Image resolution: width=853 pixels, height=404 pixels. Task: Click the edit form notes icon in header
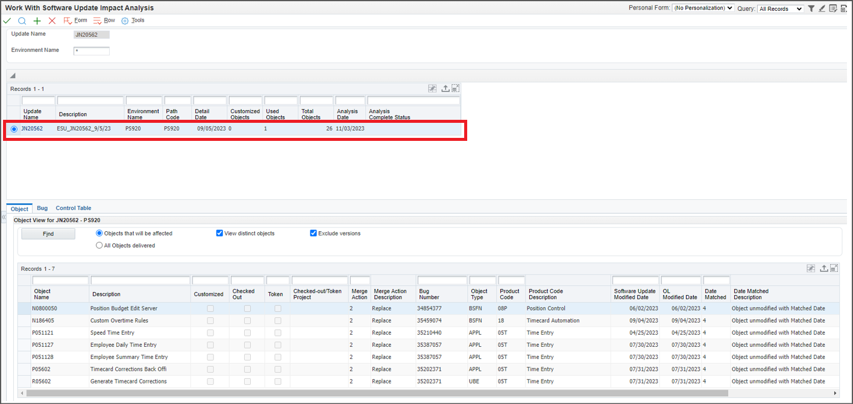click(833, 8)
